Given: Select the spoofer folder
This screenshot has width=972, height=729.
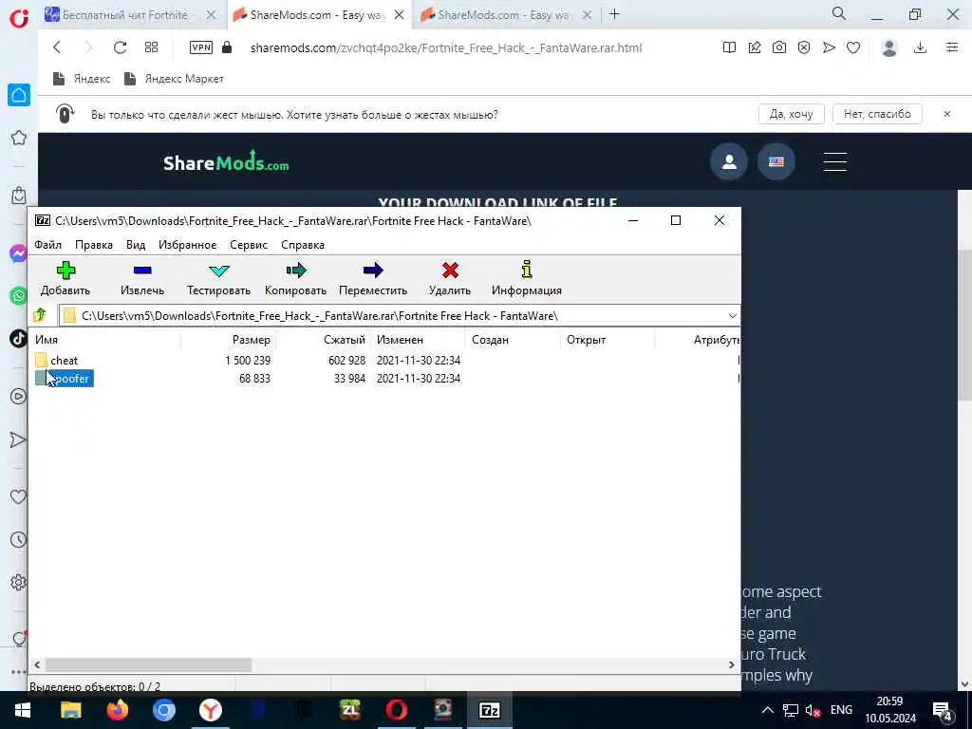Looking at the screenshot, I should pos(64,378).
